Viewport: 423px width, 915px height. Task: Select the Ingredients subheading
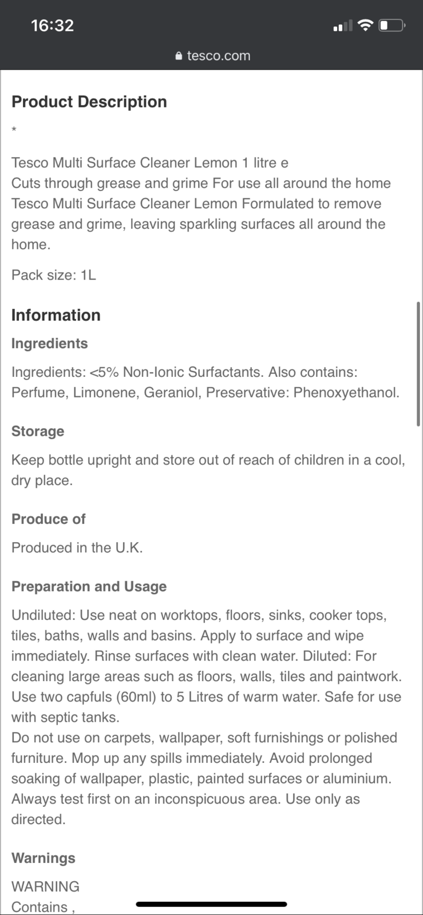(50, 344)
